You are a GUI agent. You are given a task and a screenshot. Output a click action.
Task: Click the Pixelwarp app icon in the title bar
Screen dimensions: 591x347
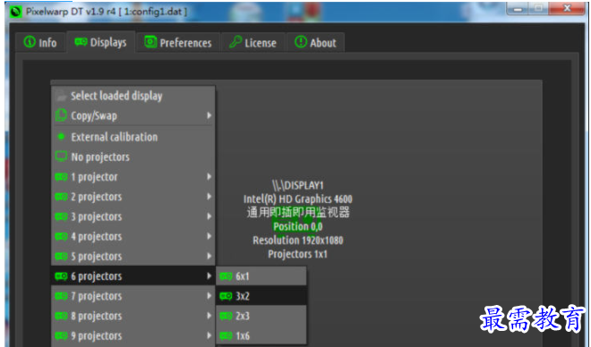15,12
